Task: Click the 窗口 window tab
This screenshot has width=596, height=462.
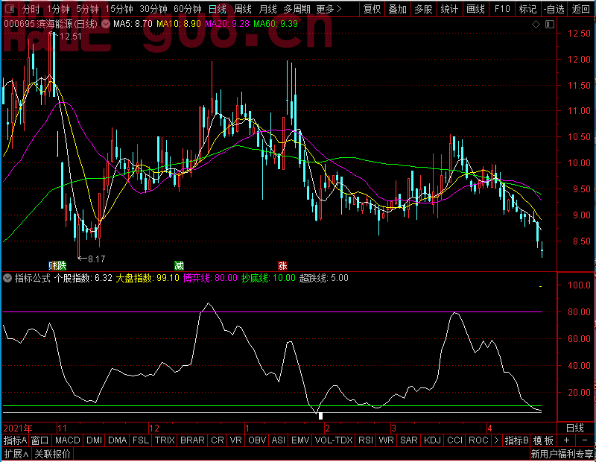Action: [x=40, y=440]
